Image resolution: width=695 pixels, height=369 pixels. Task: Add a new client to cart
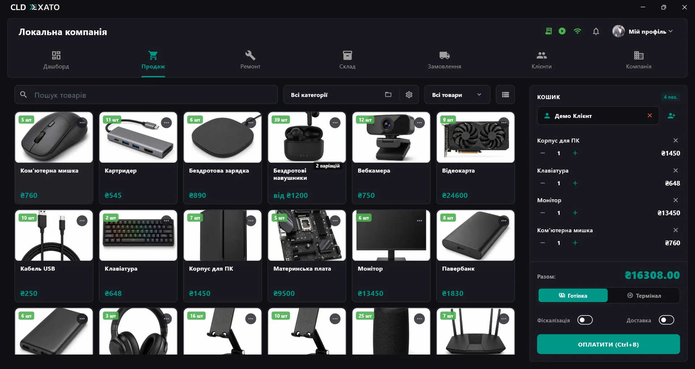coord(671,116)
